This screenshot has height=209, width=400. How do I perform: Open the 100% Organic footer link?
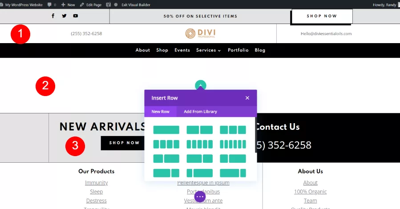point(311,191)
